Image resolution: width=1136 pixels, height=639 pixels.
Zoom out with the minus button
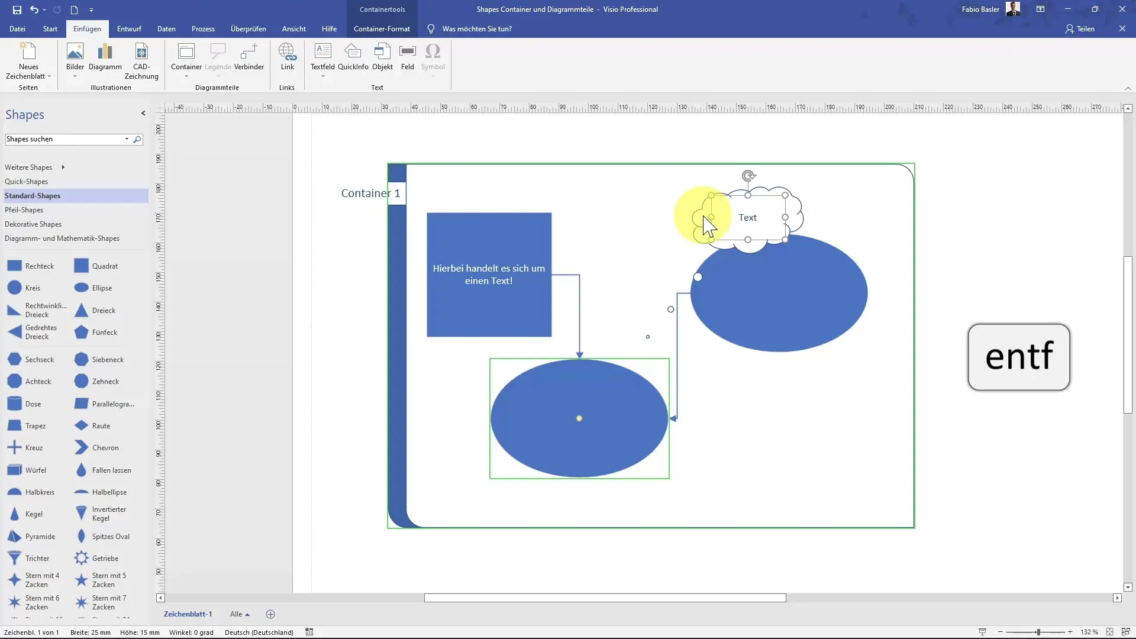pyautogui.click(x=1000, y=632)
